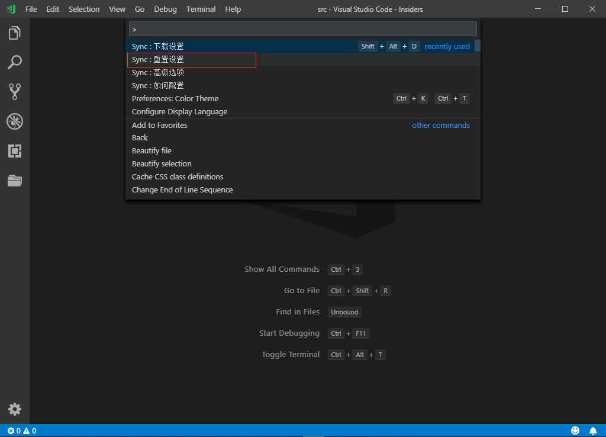Open the Project Manager folder icon
Image resolution: width=606 pixels, height=437 pixels.
[x=15, y=181]
